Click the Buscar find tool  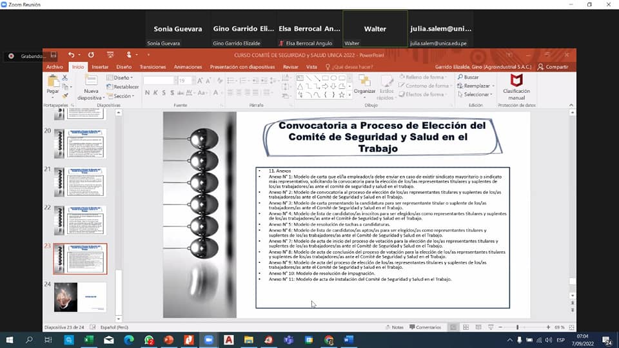(x=470, y=77)
